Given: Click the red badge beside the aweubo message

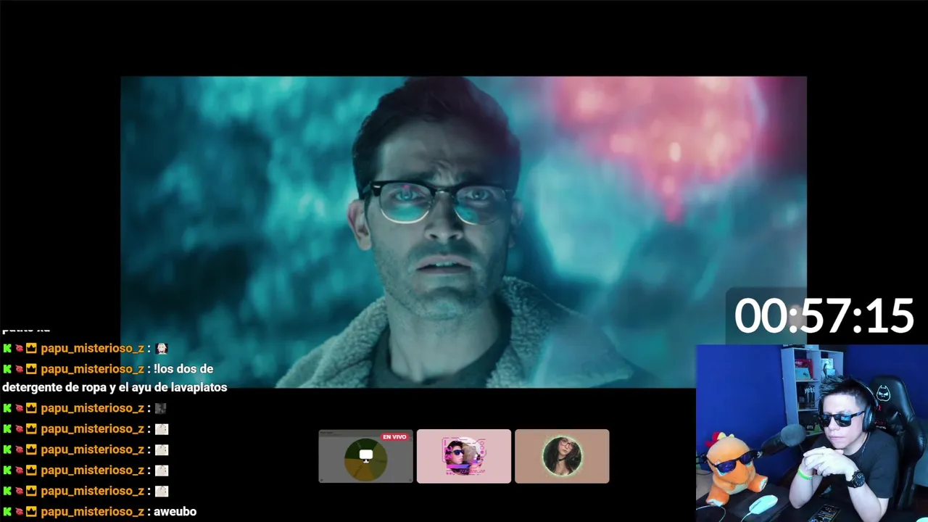Looking at the screenshot, I should pos(20,512).
